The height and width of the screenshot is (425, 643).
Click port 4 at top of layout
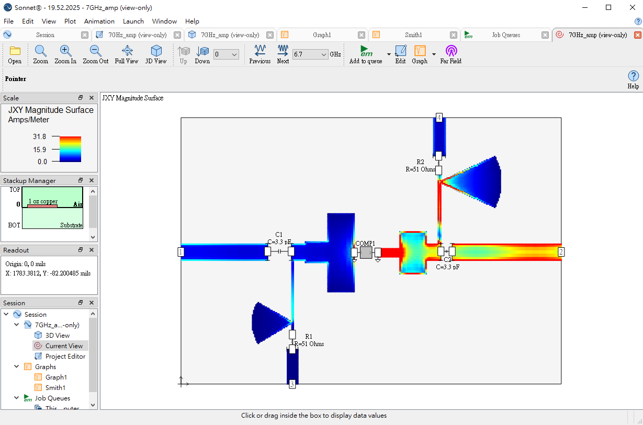439,117
